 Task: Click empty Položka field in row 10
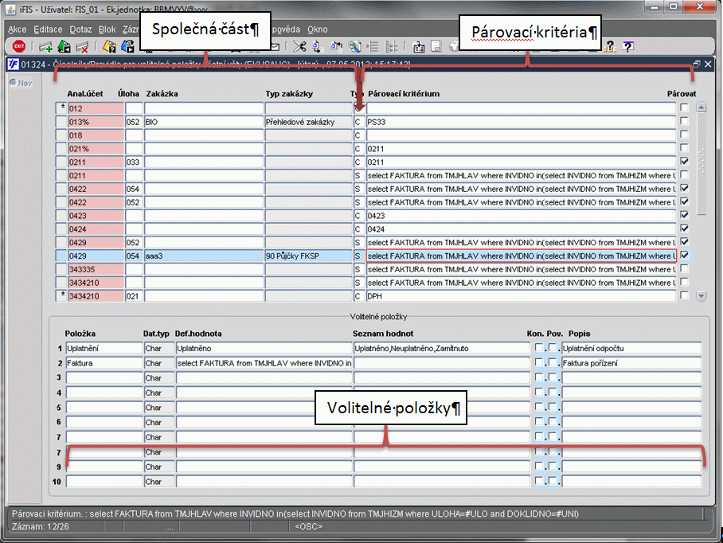pyautogui.click(x=104, y=482)
